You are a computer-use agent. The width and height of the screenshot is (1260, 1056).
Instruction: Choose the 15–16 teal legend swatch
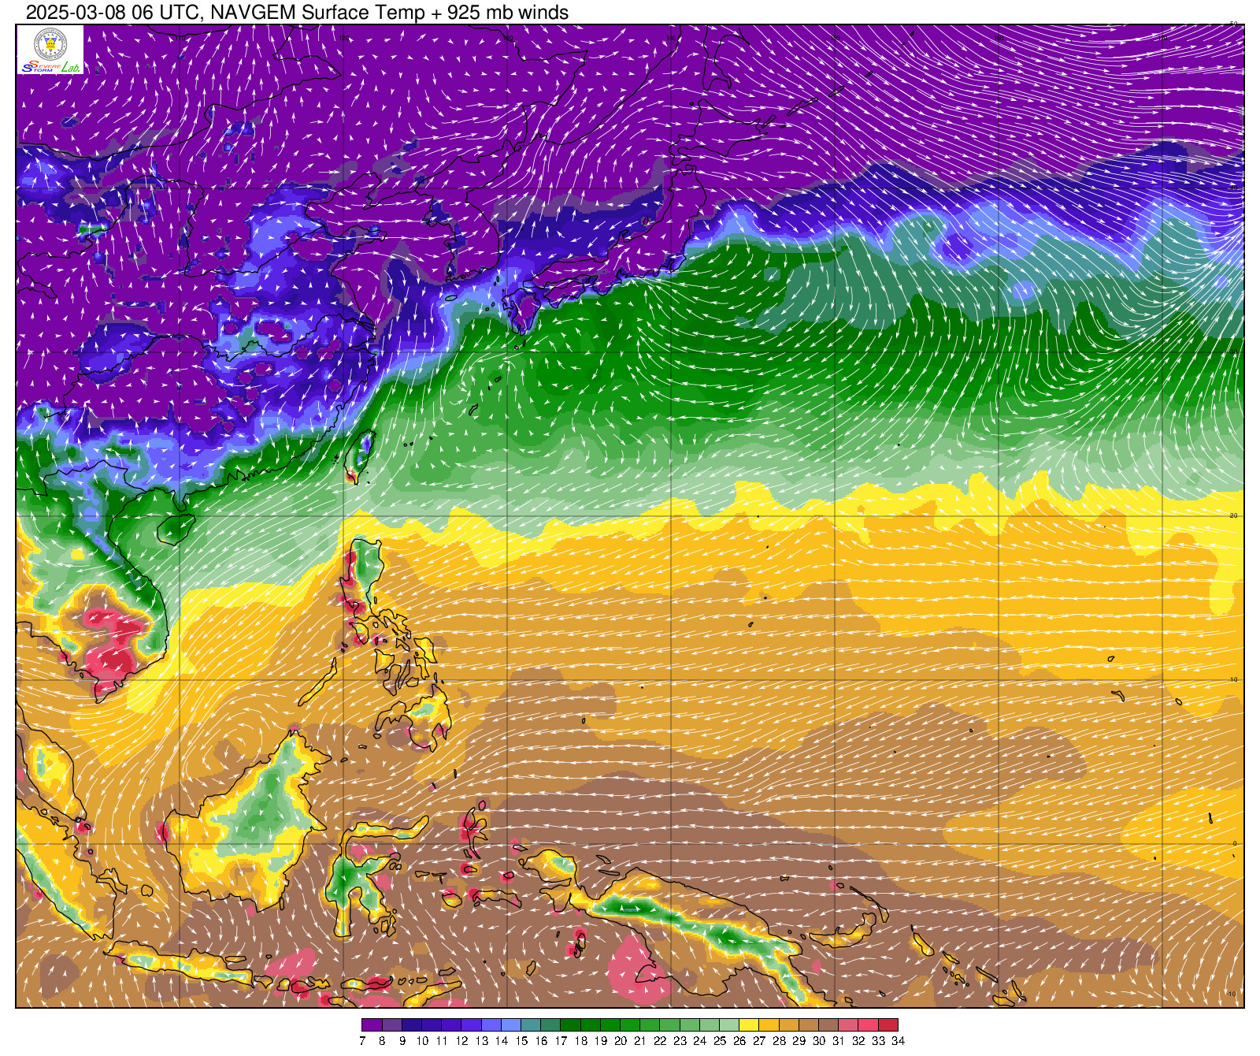pyautogui.click(x=531, y=1025)
